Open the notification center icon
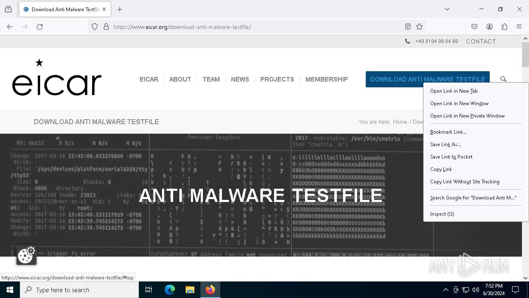This screenshot has height=298, width=529. pos(516,290)
